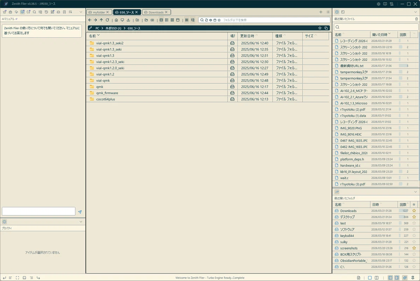Switch to details list view
This screenshot has width=420, height=281.
click(x=161, y=20)
